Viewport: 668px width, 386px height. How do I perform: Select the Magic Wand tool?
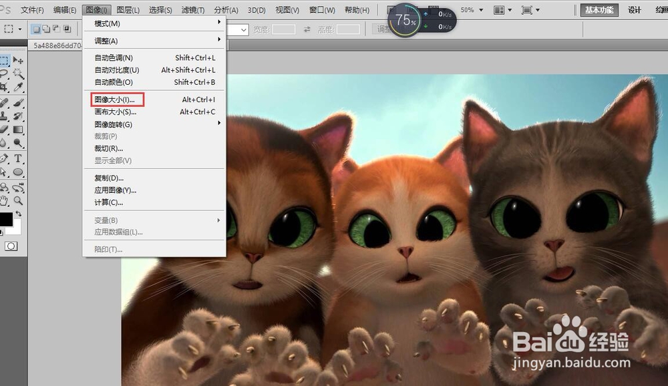[x=18, y=73]
